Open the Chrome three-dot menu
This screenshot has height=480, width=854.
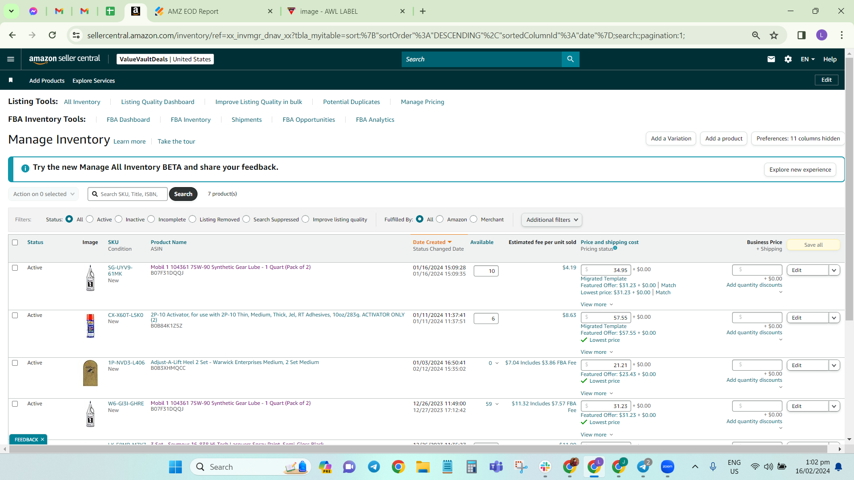[842, 35]
